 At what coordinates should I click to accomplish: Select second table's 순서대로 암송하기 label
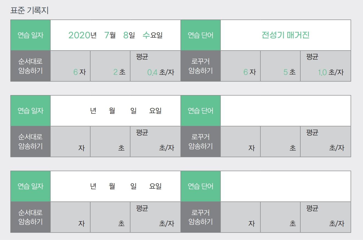pyautogui.click(x=31, y=142)
